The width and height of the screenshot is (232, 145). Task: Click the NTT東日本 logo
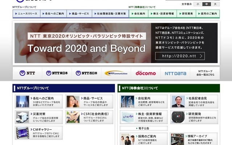[x=57, y=73]
